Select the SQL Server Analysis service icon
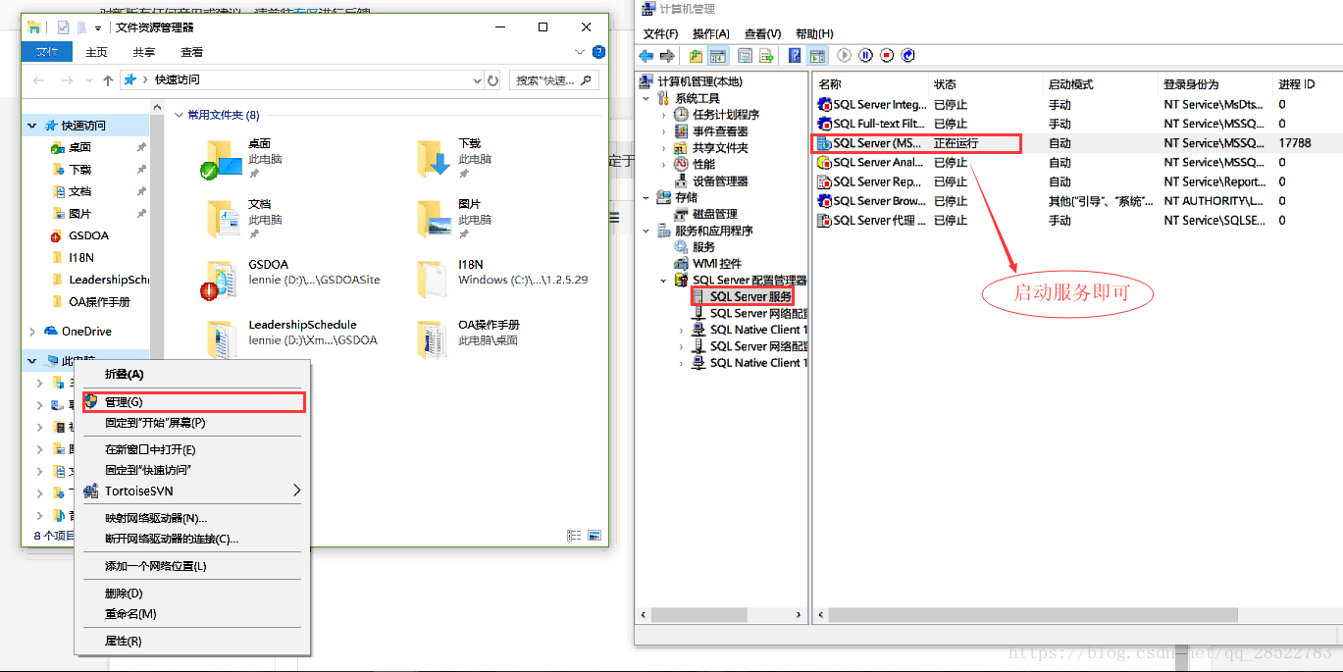The height and width of the screenshot is (672, 1343). (824, 163)
